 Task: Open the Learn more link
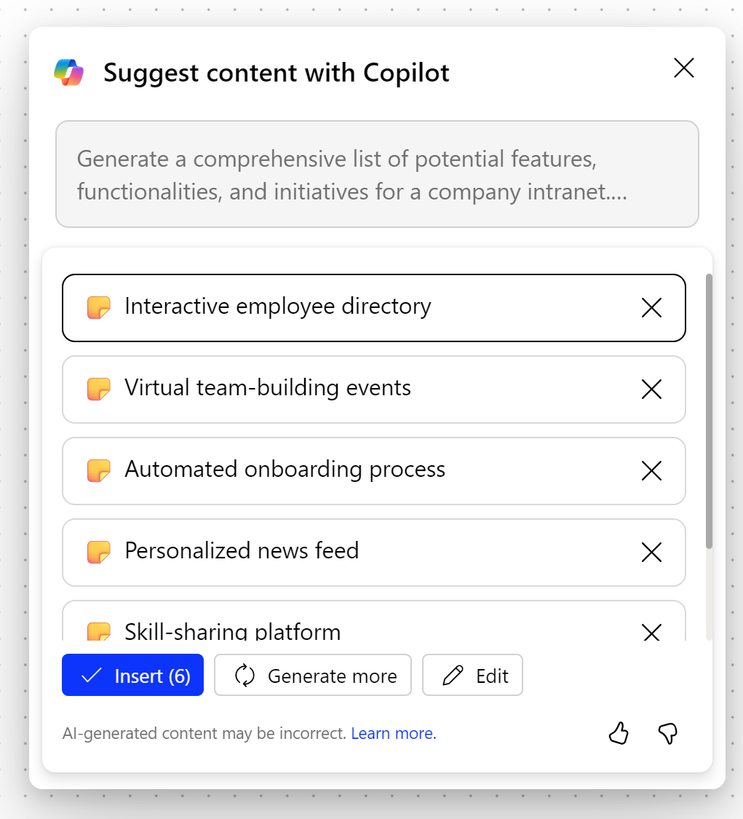(x=394, y=733)
